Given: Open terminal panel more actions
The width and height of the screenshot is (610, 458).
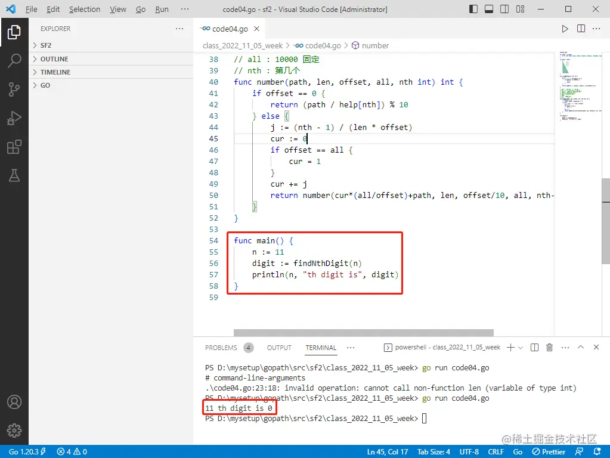Looking at the screenshot, I should (565, 348).
